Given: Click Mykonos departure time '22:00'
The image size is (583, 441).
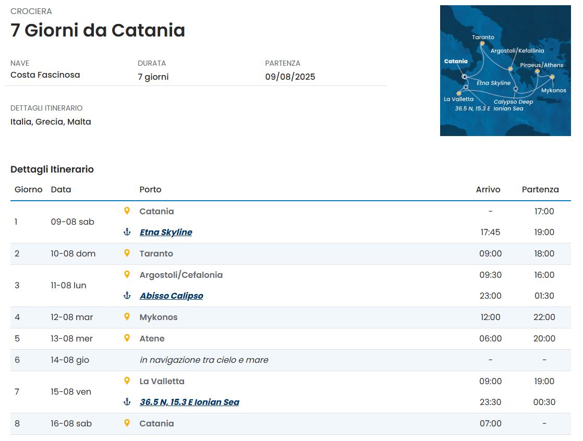Looking at the screenshot, I should tap(544, 317).
